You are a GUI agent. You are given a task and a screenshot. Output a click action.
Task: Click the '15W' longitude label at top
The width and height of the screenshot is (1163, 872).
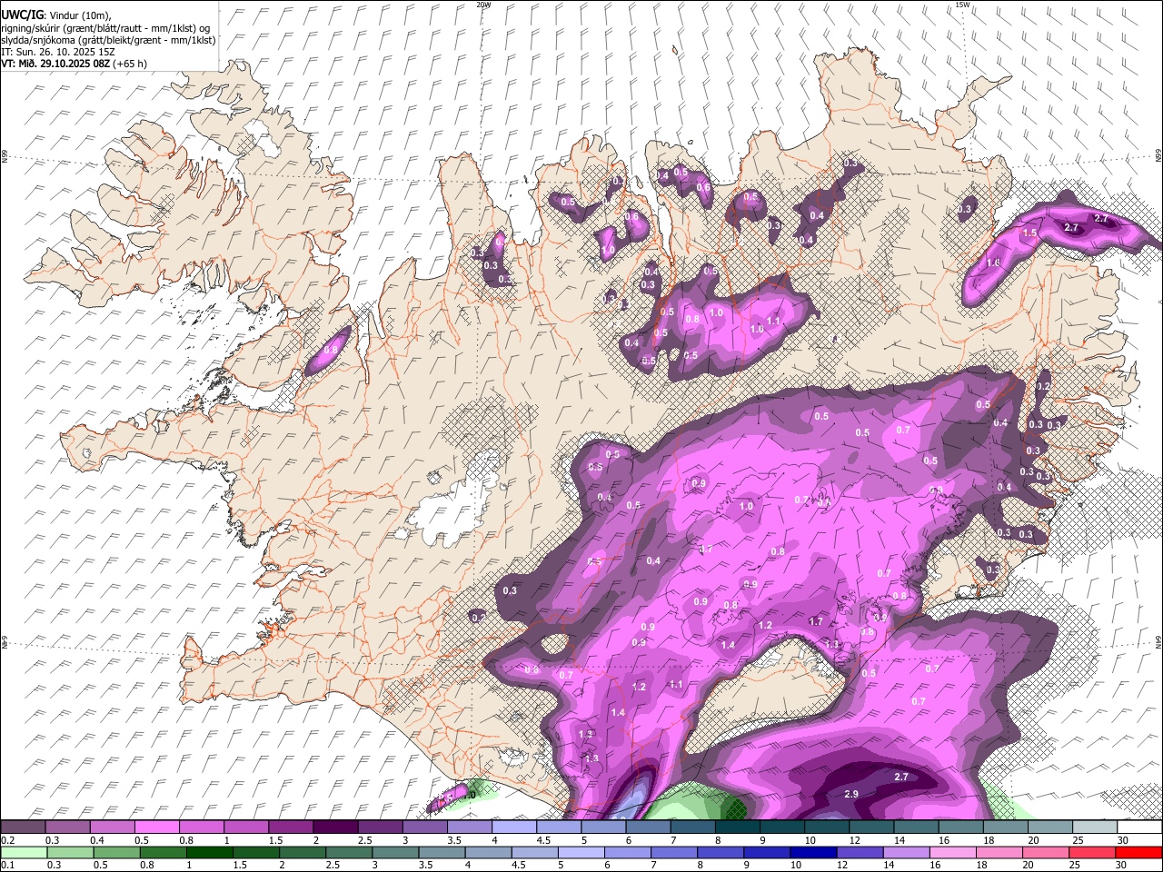click(962, 5)
